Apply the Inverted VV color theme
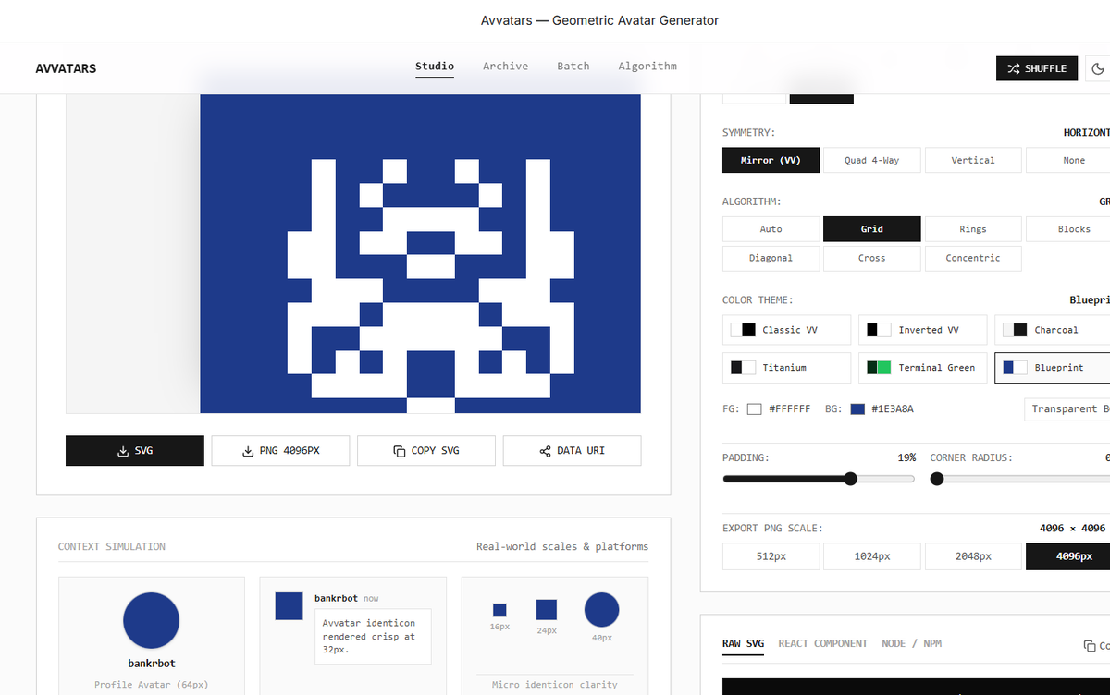Screen dimensions: 1110x695 923,330
